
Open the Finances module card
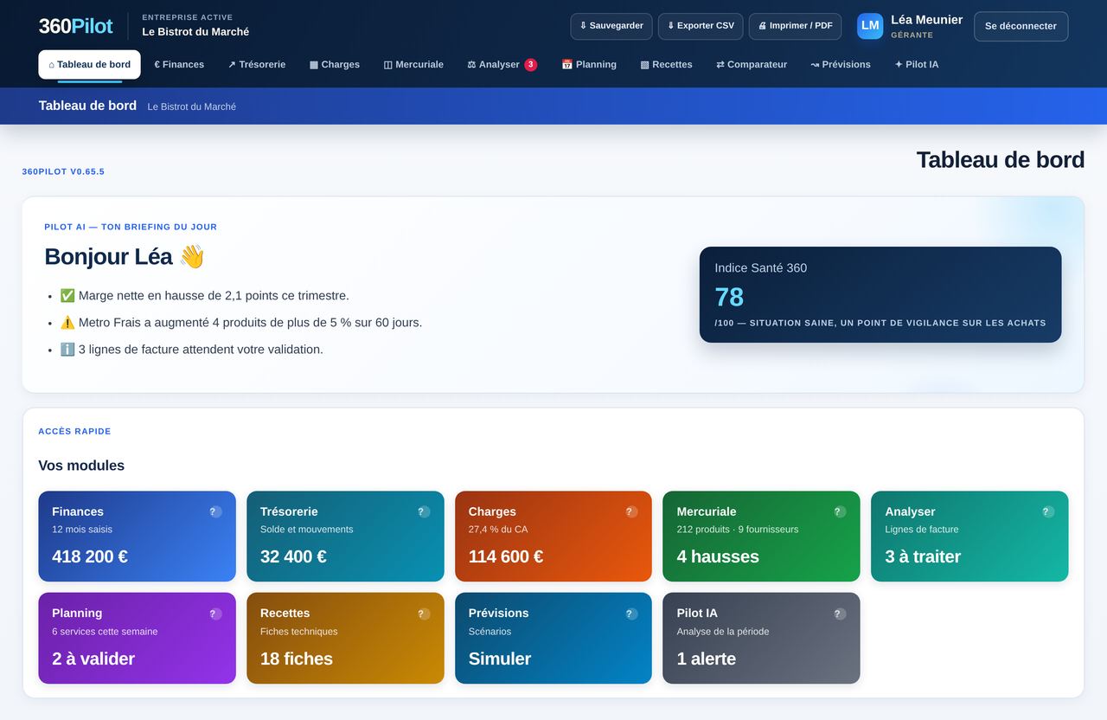(137, 537)
